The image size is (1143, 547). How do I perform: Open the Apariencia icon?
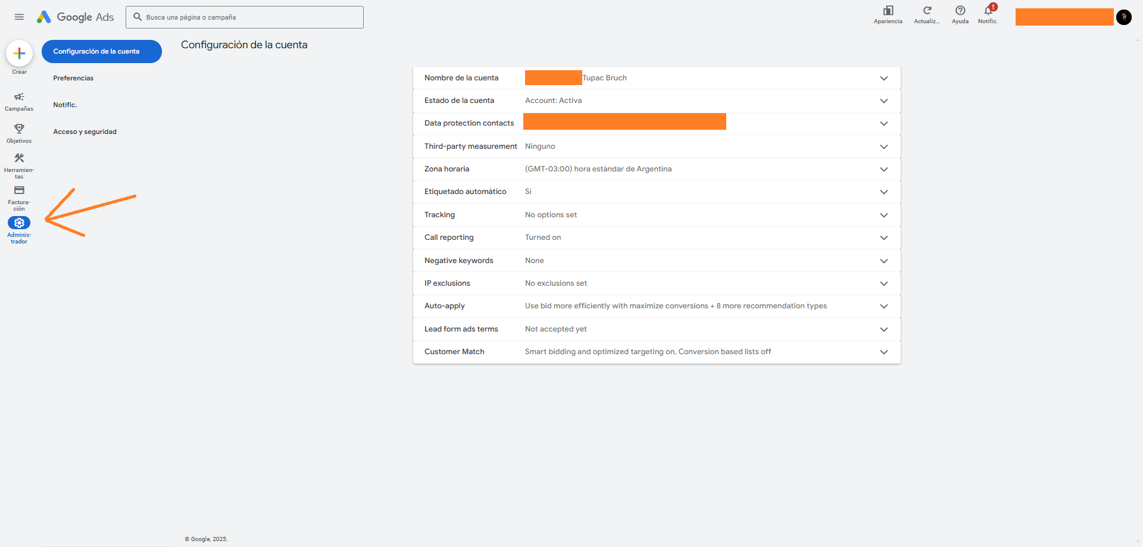888,11
